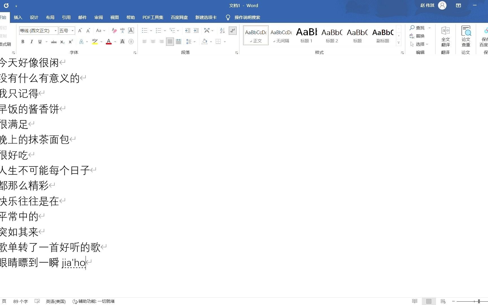Viewport: 488px width, 305px height.
Task: Open phonetic guide (wén) icon
Action: click(122, 30)
